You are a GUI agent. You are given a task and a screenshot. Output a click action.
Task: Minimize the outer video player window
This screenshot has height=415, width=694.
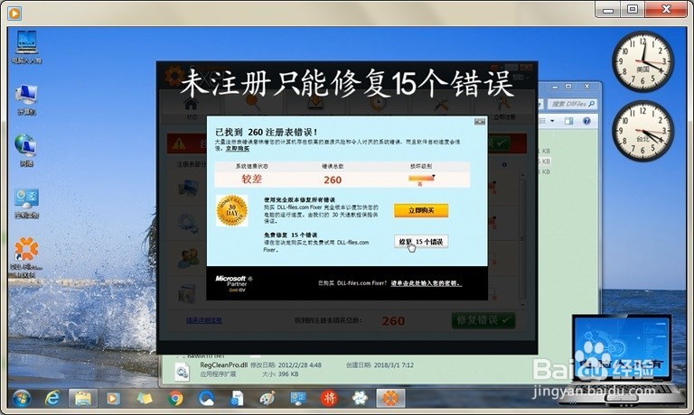click(608, 9)
